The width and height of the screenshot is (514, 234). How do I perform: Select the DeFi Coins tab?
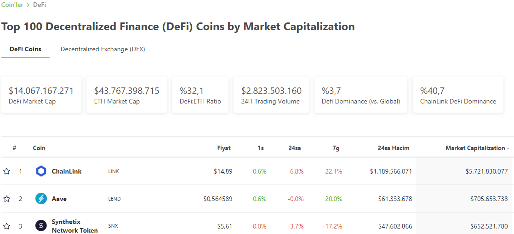(26, 49)
